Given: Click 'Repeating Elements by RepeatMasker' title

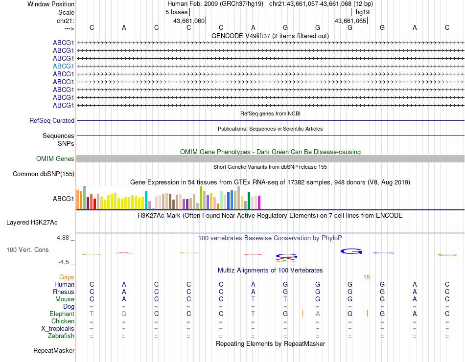Looking at the screenshot, I should 271,343.
